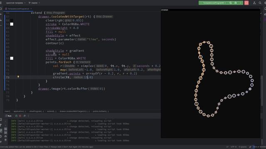Select the 'points.forEach{...}' breadcrumb
Screen dimensions: 266x149
tap(101, 111)
